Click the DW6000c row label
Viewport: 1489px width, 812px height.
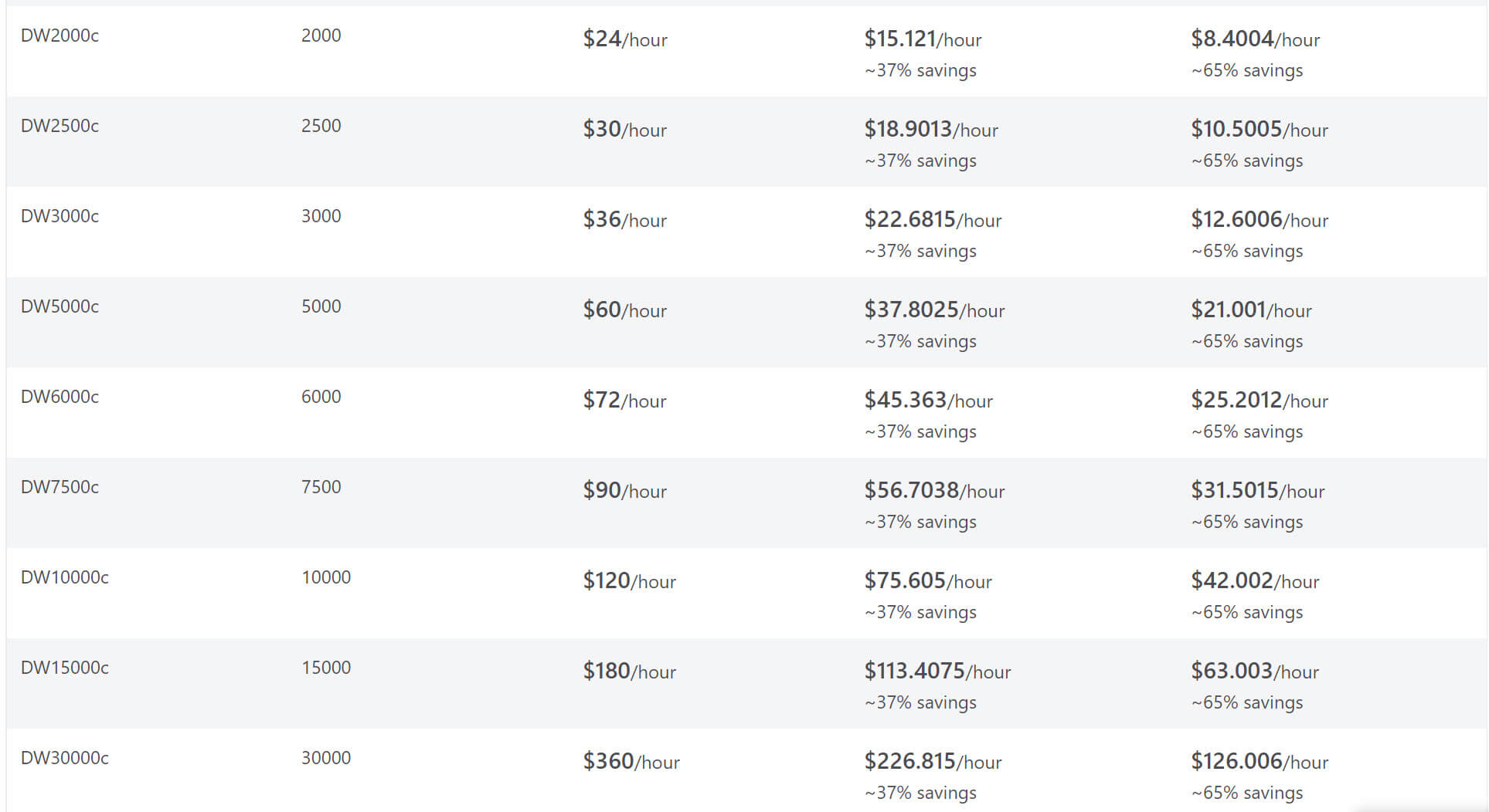coord(59,397)
